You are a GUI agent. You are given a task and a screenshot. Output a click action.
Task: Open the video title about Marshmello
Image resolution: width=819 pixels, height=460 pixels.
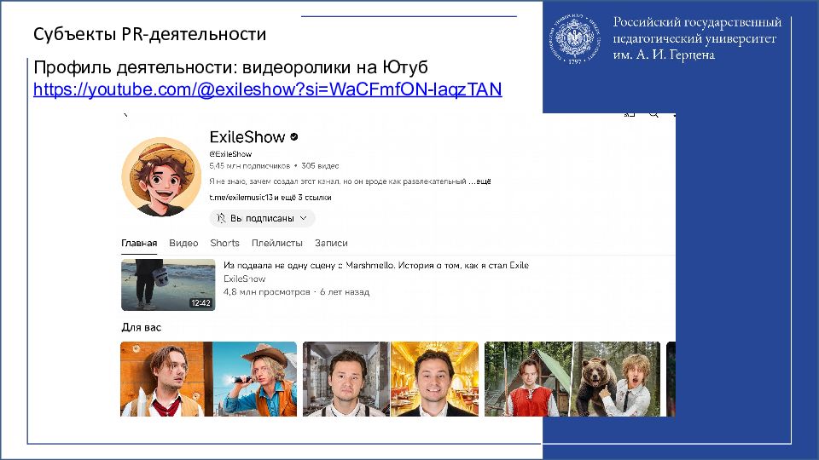376,266
